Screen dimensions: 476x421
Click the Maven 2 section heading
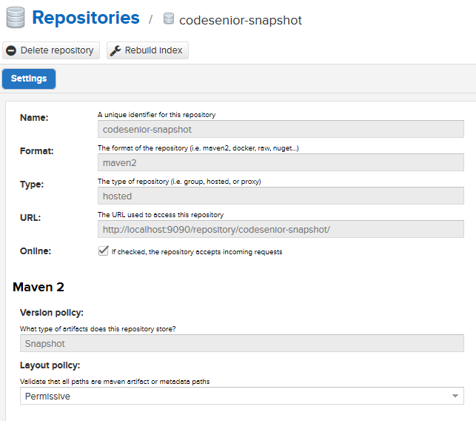coord(38,288)
